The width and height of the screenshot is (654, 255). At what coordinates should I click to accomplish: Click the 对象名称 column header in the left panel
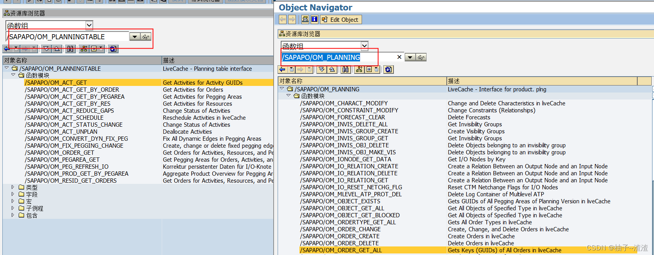click(x=82, y=60)
